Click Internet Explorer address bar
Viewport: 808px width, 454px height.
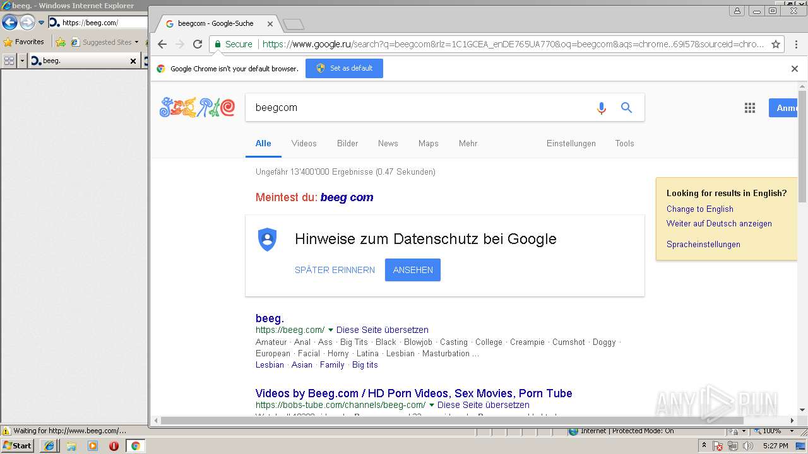point(97,23)
